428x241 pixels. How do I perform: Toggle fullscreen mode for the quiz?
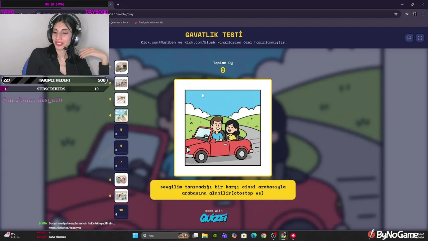pos(420,38)
